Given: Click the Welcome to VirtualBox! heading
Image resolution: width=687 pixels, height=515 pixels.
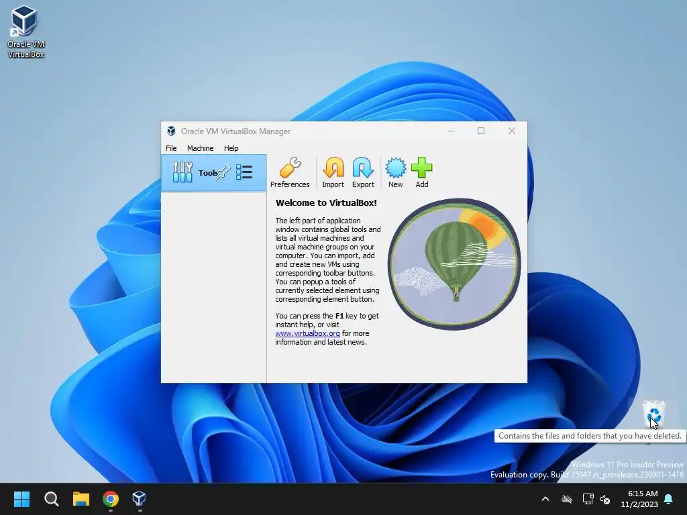Looking at the screenshot, I should pyautogui.click(x=326, y=203).
